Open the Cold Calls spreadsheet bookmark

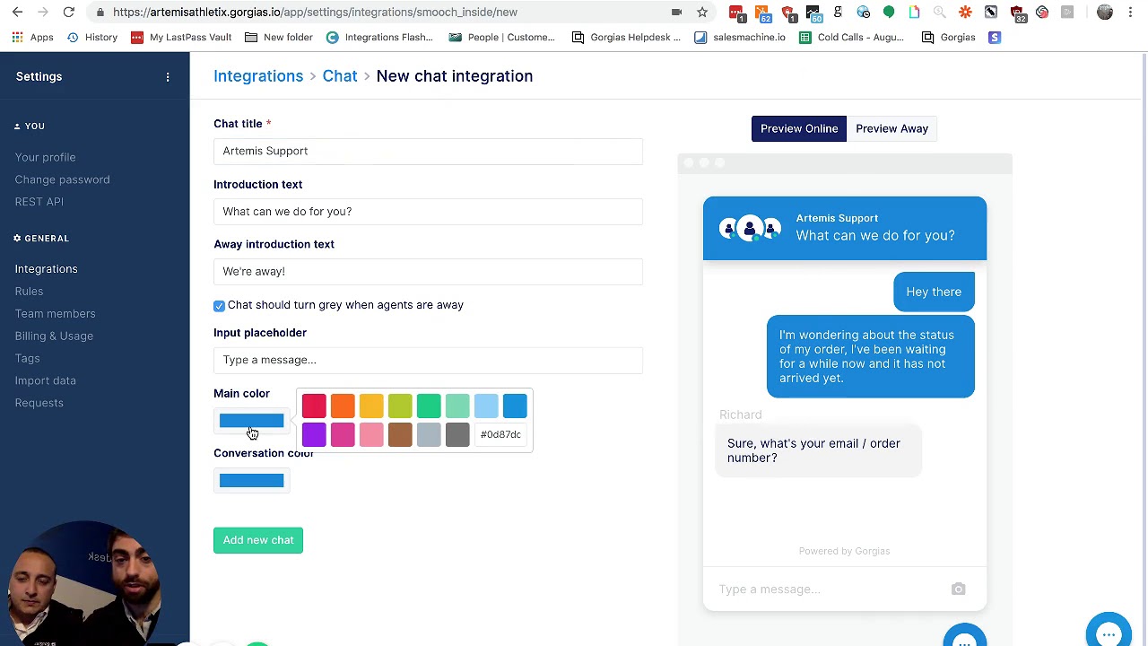(851, 37)
